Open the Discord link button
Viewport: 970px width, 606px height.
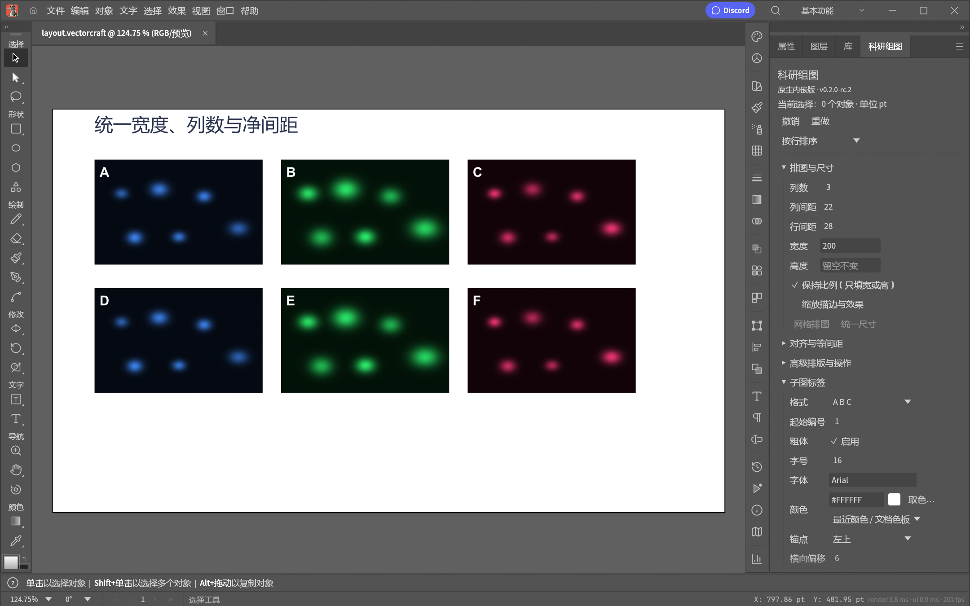(730, 10)
